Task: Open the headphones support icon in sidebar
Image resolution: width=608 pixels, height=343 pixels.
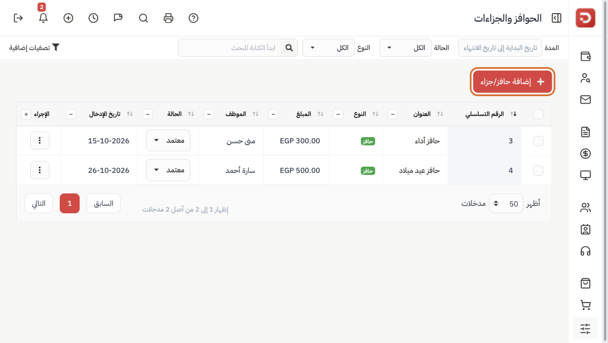Action: pyautogui.click(x=585, y=251)
